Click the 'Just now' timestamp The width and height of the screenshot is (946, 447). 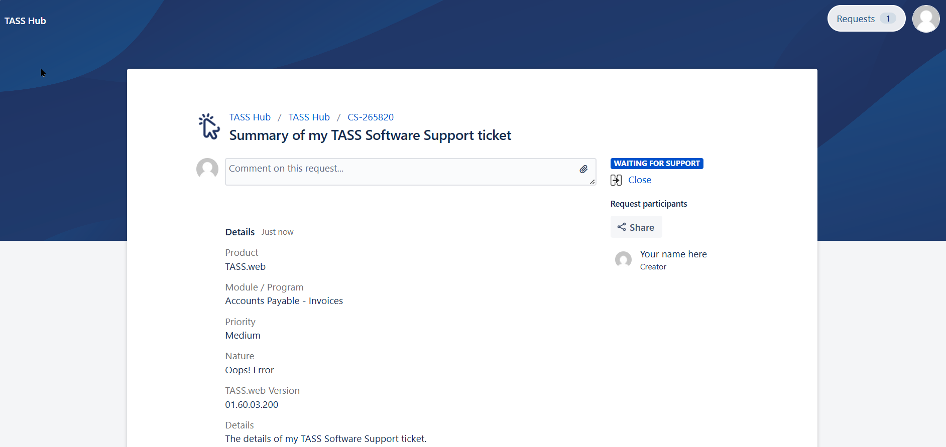(x=277, y=232)
